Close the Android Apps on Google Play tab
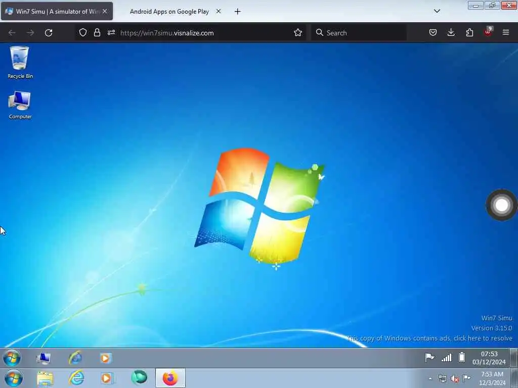518x388 pixels. tap(219, 11)
